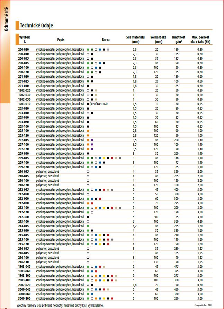The width and height of the screenshot is (224, 309).
Task: Click weight value 475 in row 1903-045
Action: (177, 267)
